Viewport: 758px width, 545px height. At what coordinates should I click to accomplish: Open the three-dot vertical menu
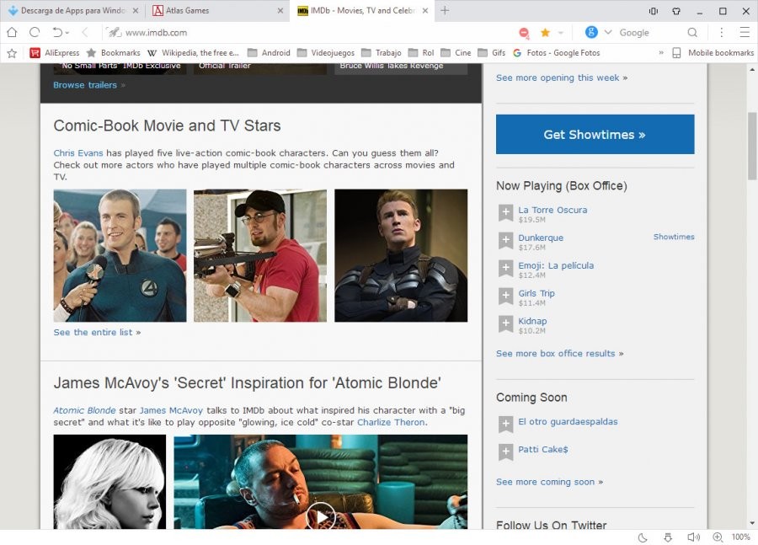[721, 32]
